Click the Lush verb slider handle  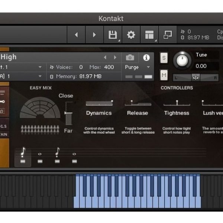pyautogui.click(x=203, y=101)
